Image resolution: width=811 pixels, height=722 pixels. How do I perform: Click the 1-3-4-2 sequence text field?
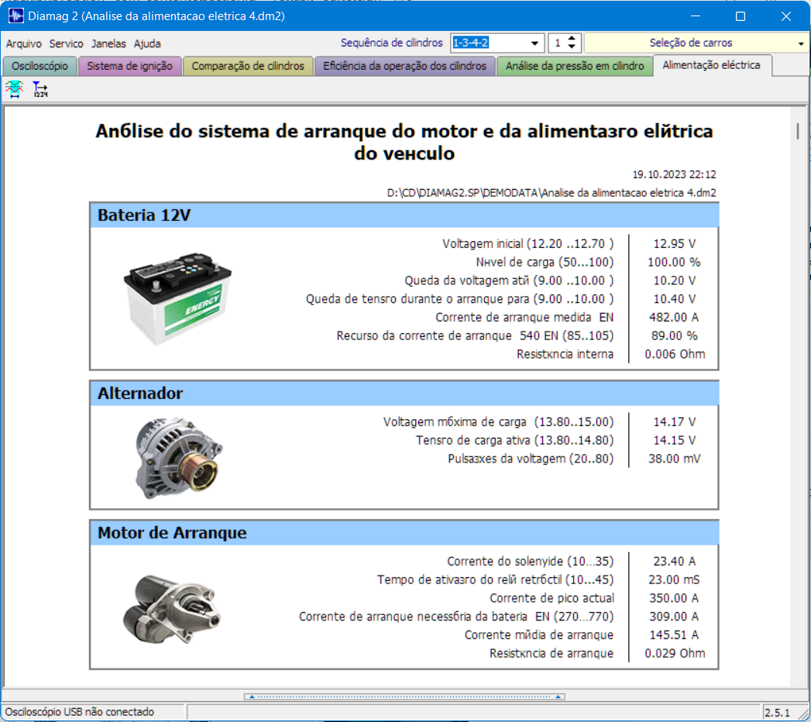coord(489,43)
